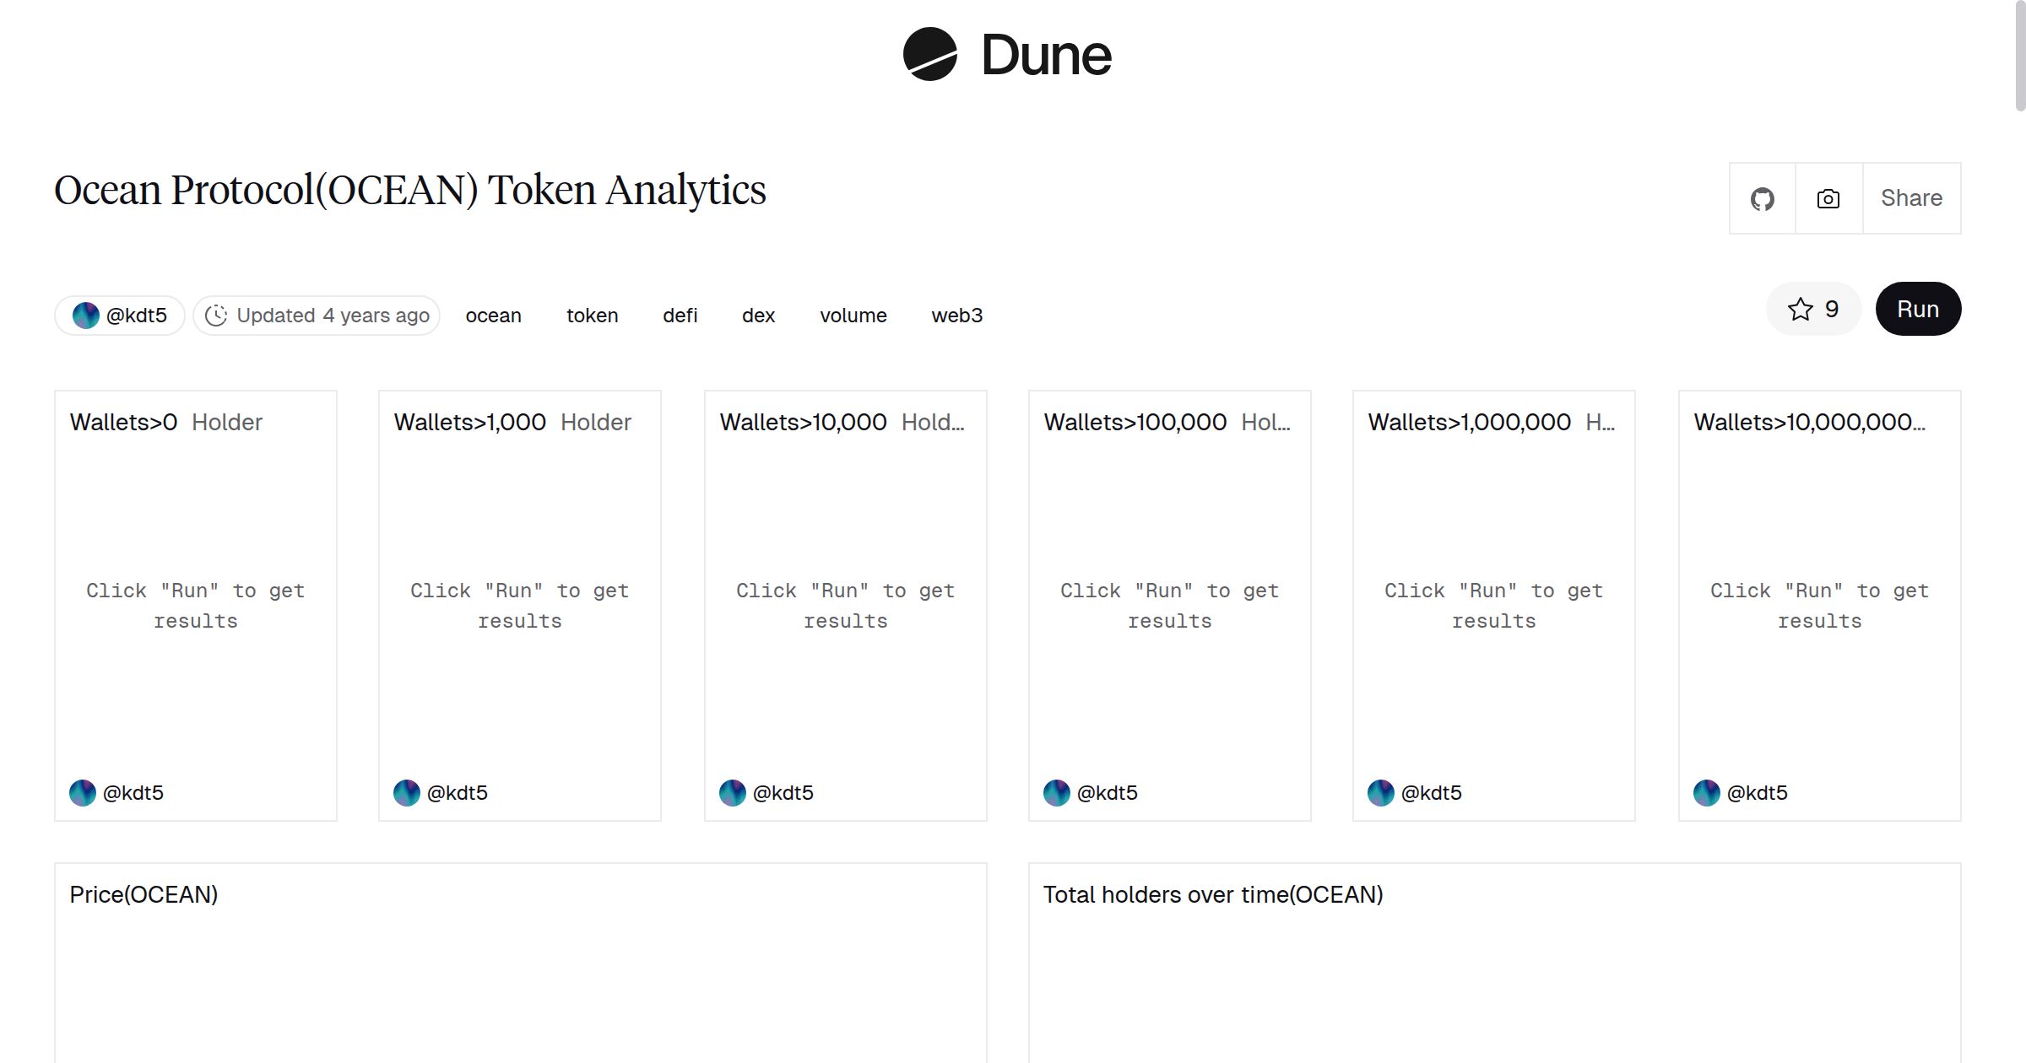Click @kdt5 avatar on Wallets>1,000 card
This screenshot has width=2026, height=1063.
[x=407, y=792]
